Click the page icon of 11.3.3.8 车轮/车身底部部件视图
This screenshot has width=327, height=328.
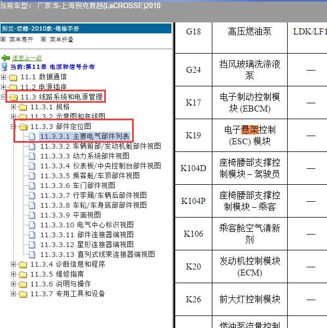[32, 205]
